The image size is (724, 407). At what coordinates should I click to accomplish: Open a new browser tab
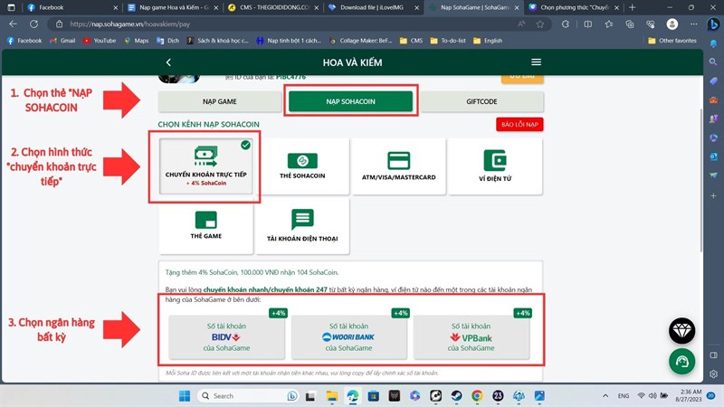pyautogui.click(x=632, y=7)
